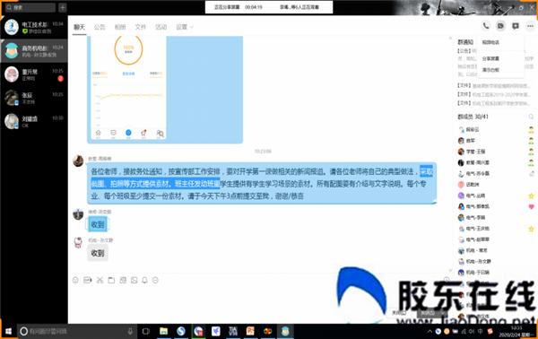Viewport: 538px width, 339px height.
Task: Open 董升常 conversation with unread badge
Action: coord(34,74)
